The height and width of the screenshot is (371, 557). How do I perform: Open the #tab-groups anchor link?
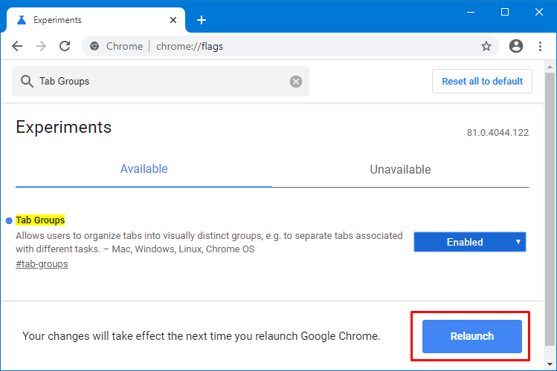pyautogui.click(x=42, y=264)
